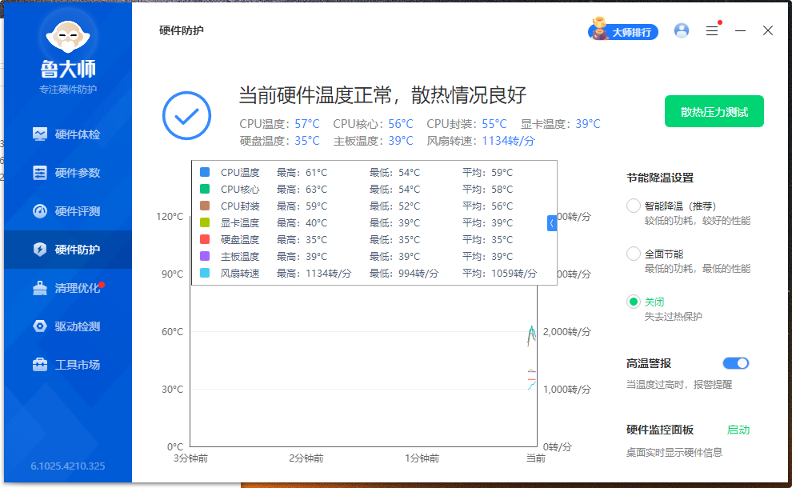Click the 风扇转速 1134转/分 top reading
This screenshot has width=792, height=488.
click(x=508, y=141)
